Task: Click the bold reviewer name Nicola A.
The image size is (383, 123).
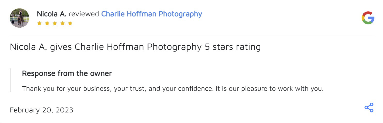Action: click(x=51, y=14)
